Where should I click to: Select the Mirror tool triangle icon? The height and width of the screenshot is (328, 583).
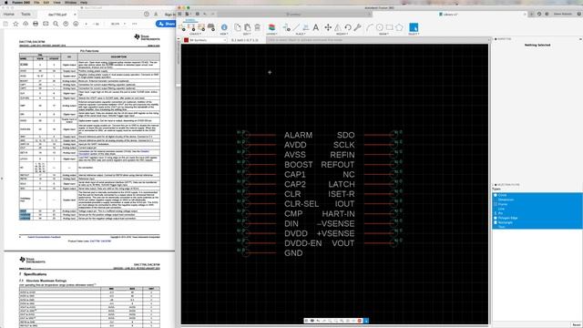(338, 27)
